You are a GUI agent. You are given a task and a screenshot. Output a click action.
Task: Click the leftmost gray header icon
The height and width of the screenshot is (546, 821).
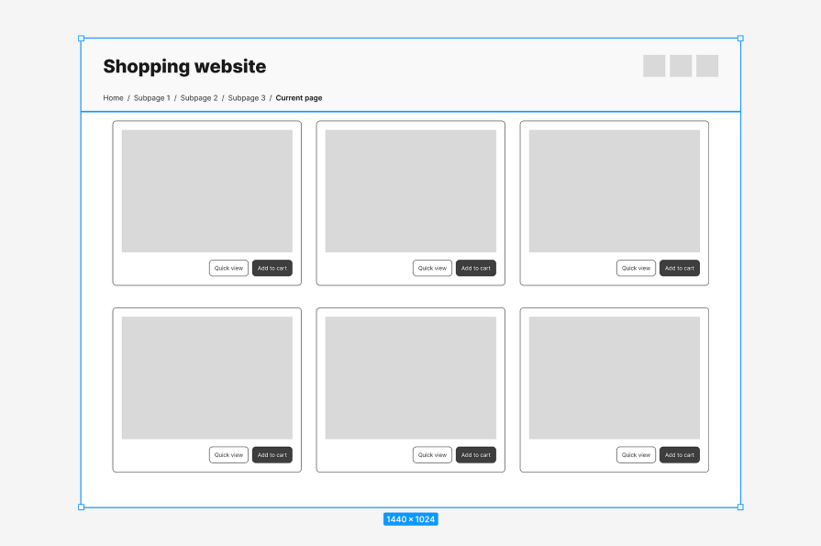coord(653,65)
